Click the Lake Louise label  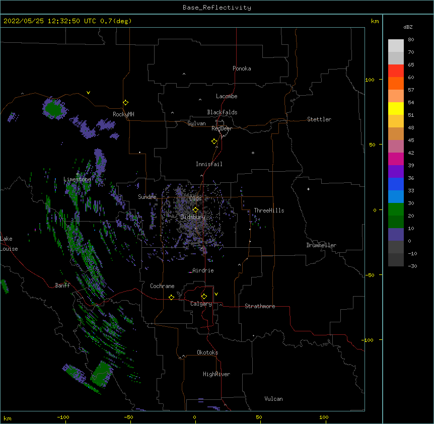(x=9, y=244)
